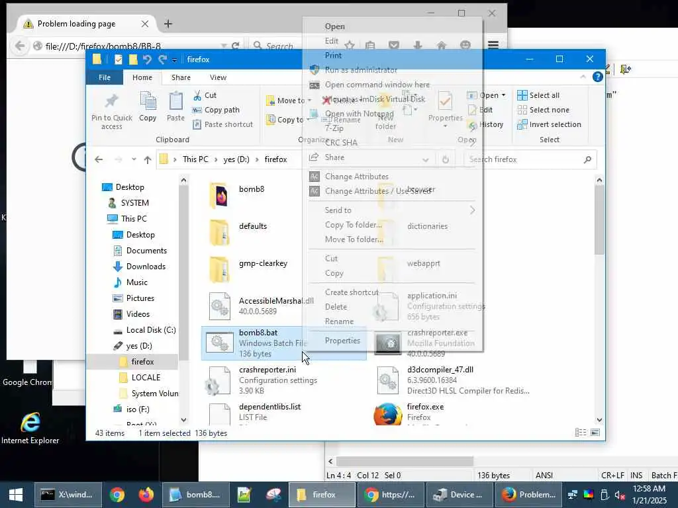Click the Windows Start button
678x508 pixels.
16,495
